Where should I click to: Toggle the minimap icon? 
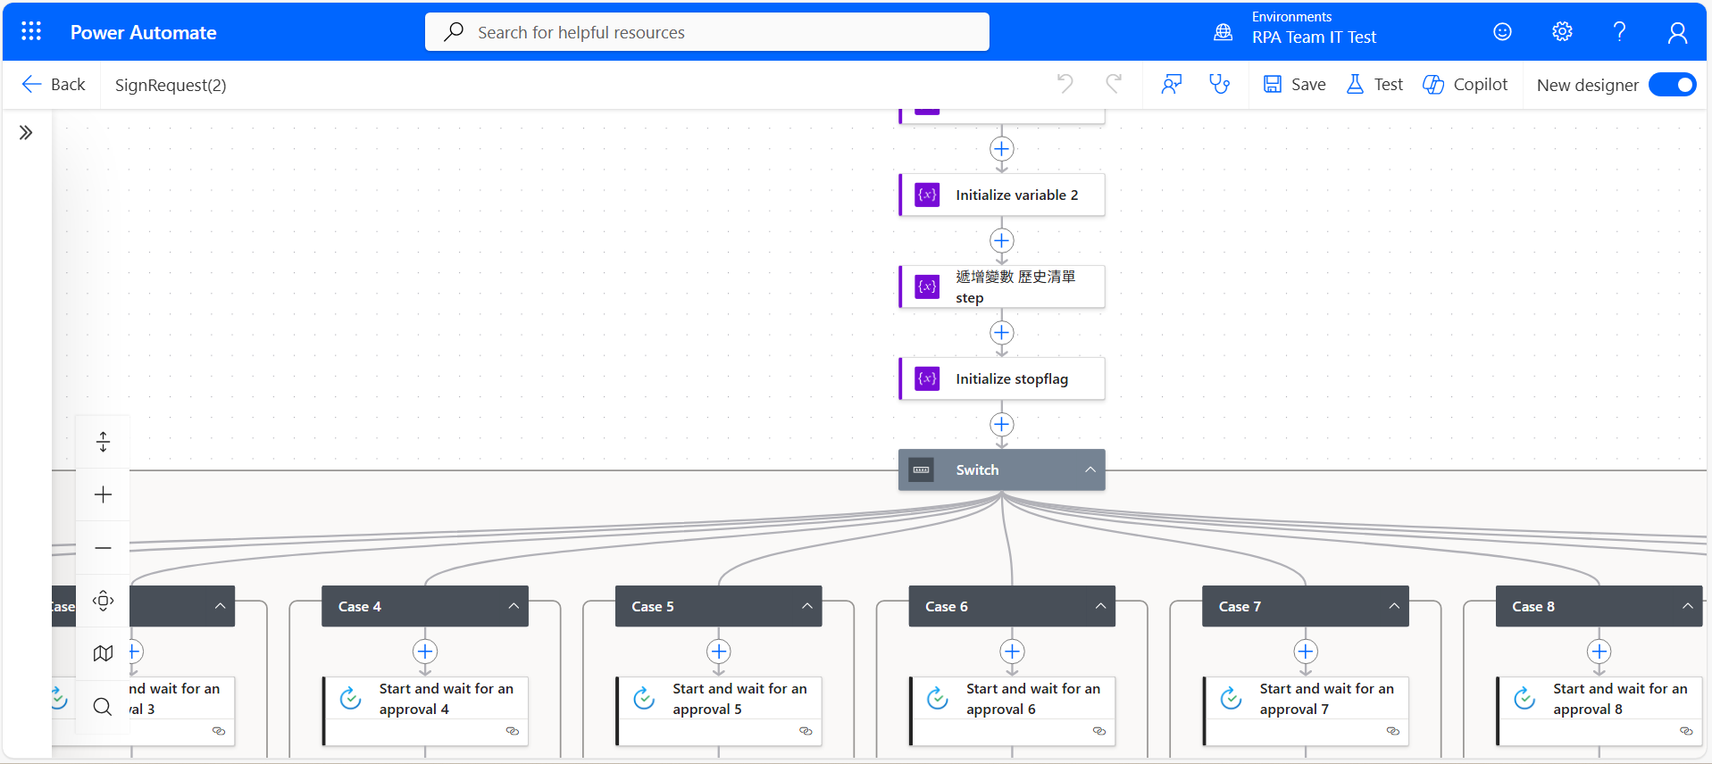(x=104, y=653)
